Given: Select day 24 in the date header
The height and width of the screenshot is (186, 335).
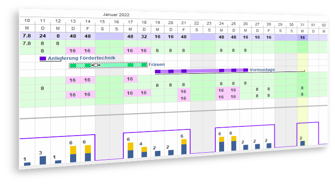Looking at the screenshot, I should [221, 24].
